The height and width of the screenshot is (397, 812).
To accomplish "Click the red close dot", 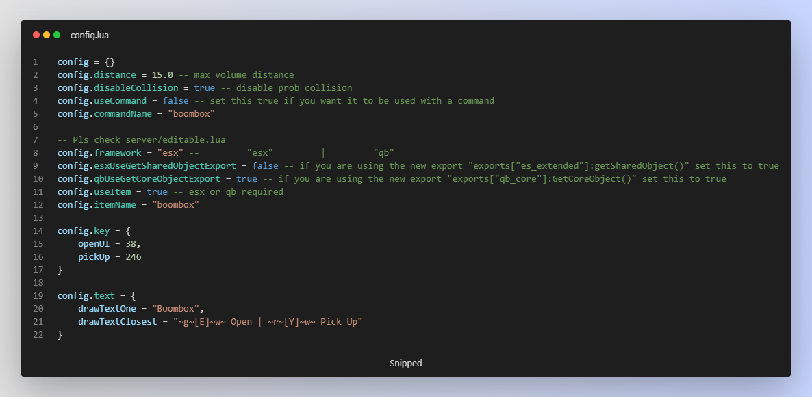I will click(x=36, y=35).
